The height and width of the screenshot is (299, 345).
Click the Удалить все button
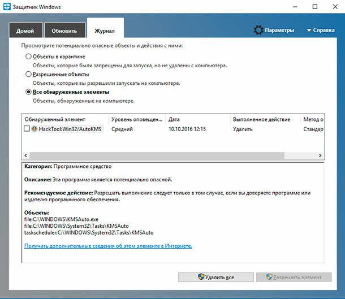[x=216, y=277]
